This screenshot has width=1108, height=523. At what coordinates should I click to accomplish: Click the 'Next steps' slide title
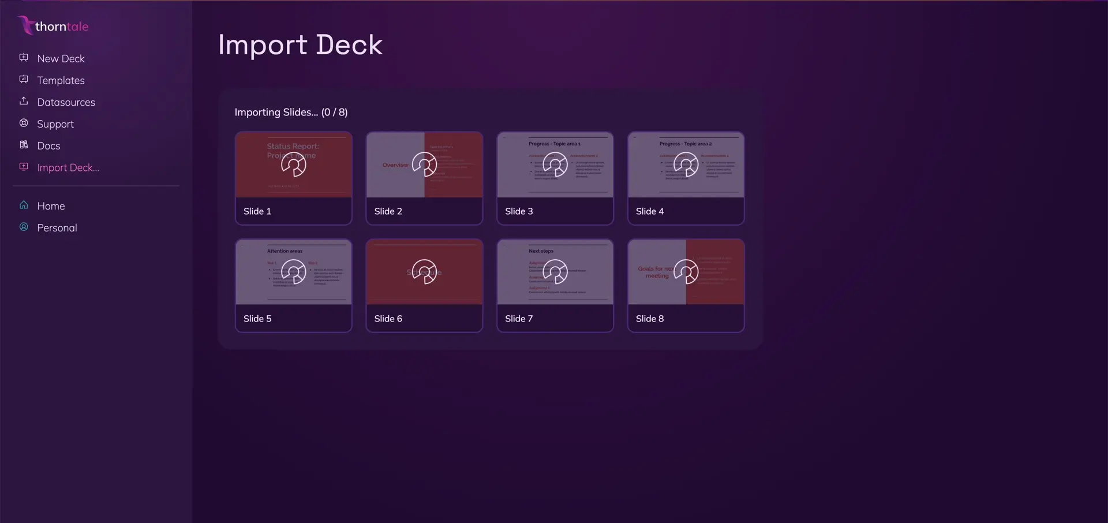coord(541,251)
